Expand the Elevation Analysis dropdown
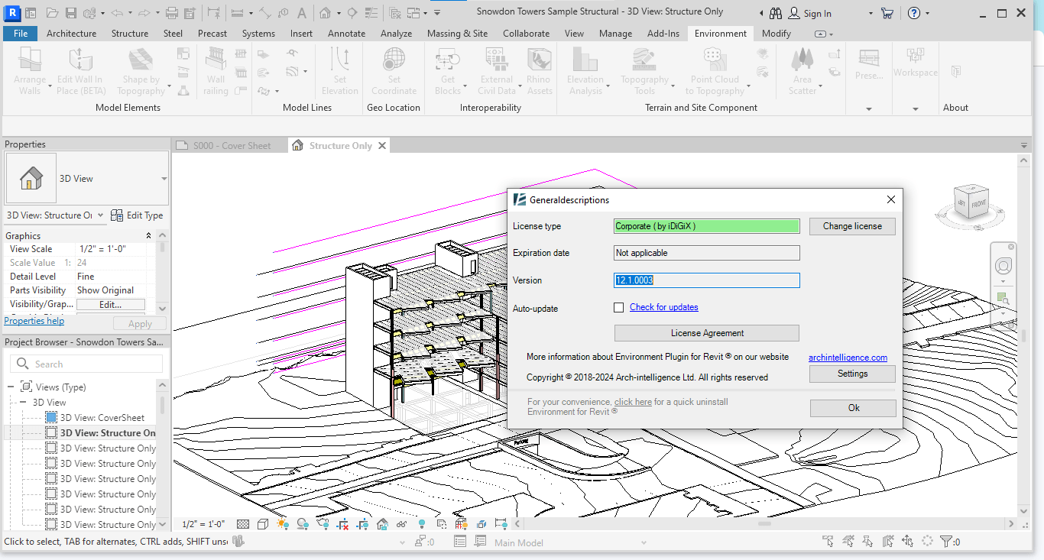Image resolution: width=1044 pixels, height=560 pixels. (x=608, y=86)
